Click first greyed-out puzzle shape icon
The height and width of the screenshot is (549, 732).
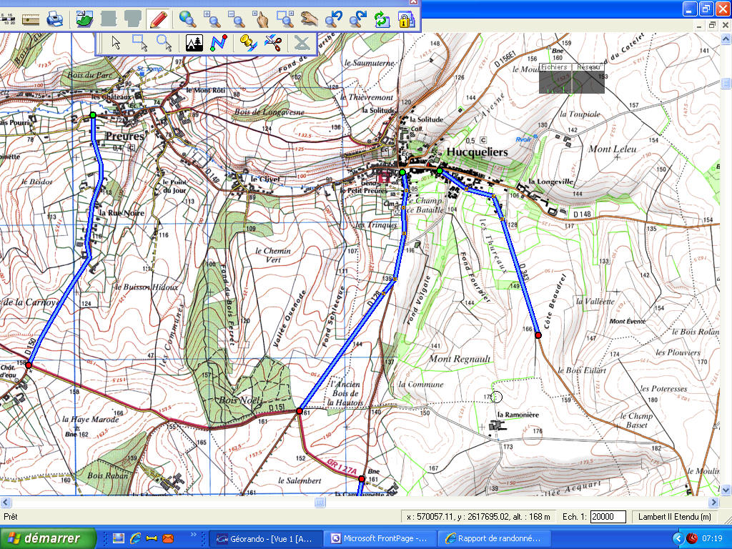tap(109, 19)
